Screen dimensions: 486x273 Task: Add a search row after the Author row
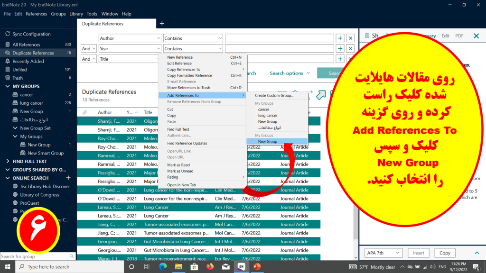pos(340,38)
